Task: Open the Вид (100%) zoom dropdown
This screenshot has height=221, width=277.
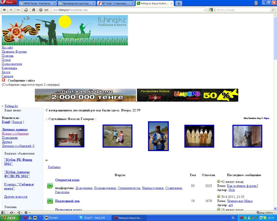Action: (266, 213)
